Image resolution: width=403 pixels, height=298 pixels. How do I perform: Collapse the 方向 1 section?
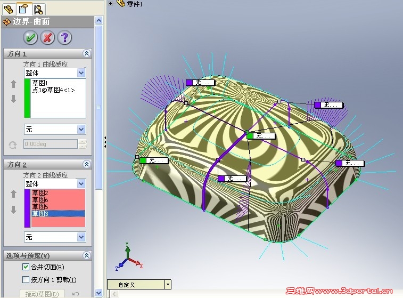coord(87,53)
